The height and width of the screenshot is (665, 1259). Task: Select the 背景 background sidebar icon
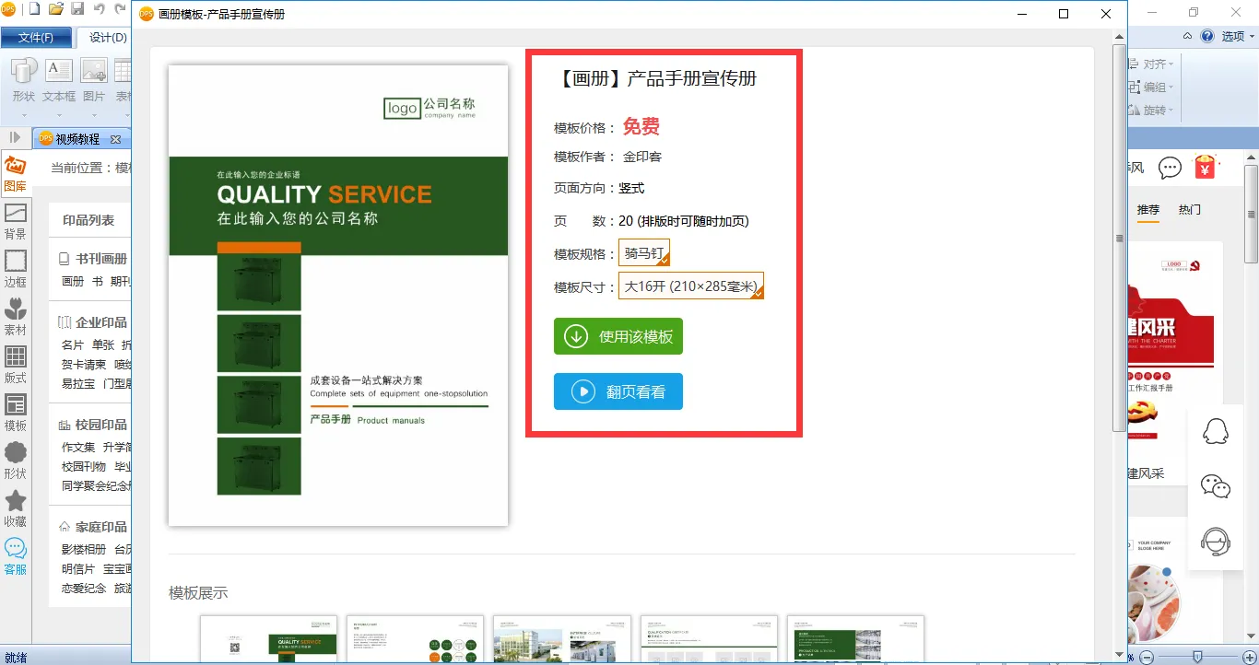pos(16,221)
